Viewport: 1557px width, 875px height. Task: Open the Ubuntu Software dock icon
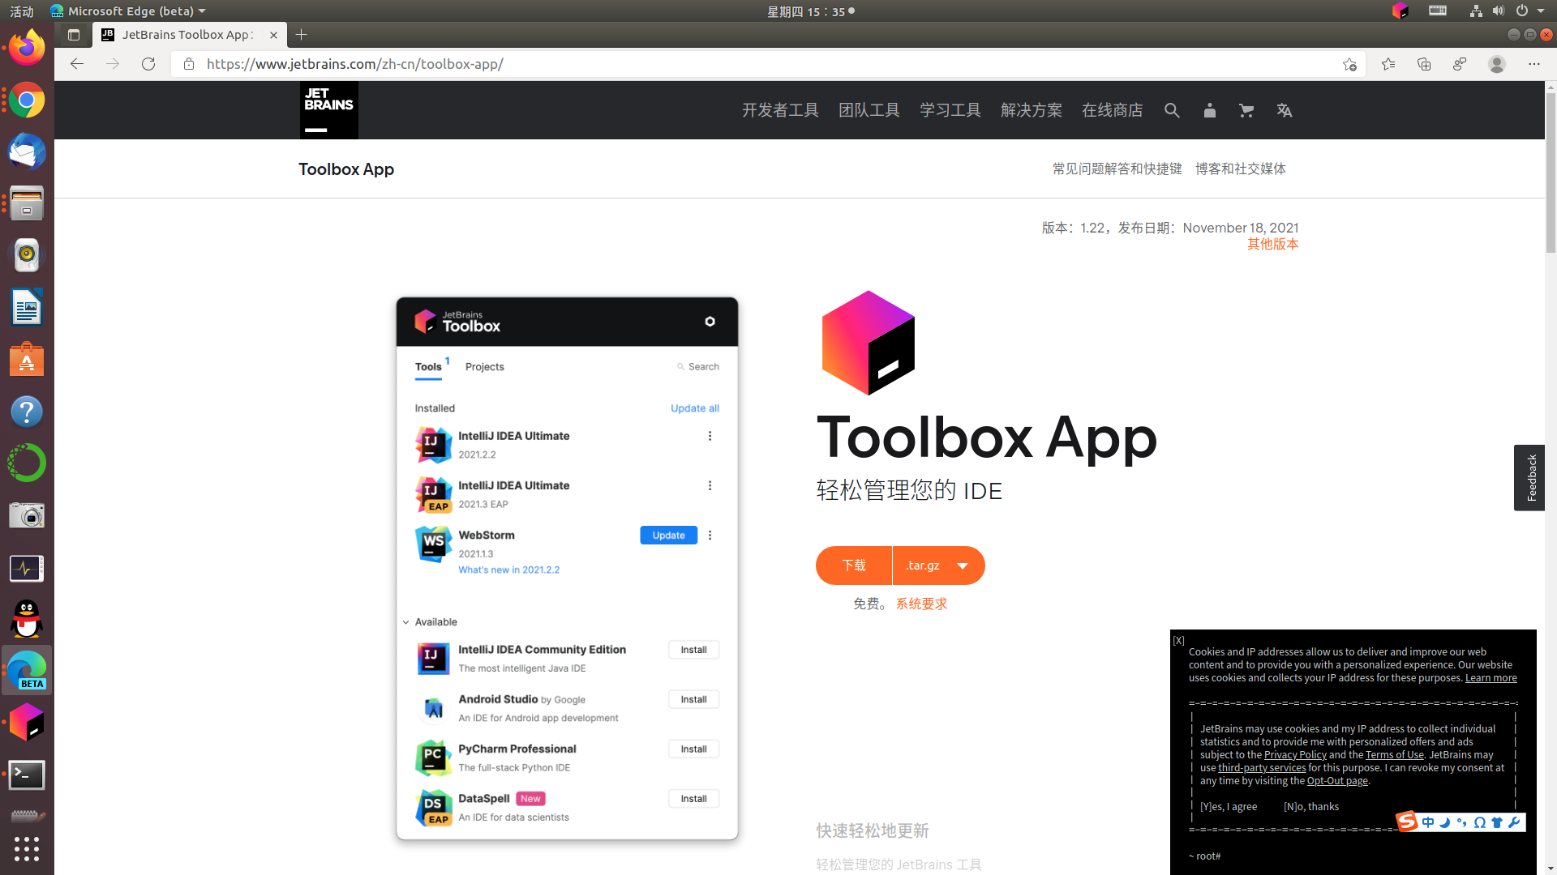(x=27, y=360)
